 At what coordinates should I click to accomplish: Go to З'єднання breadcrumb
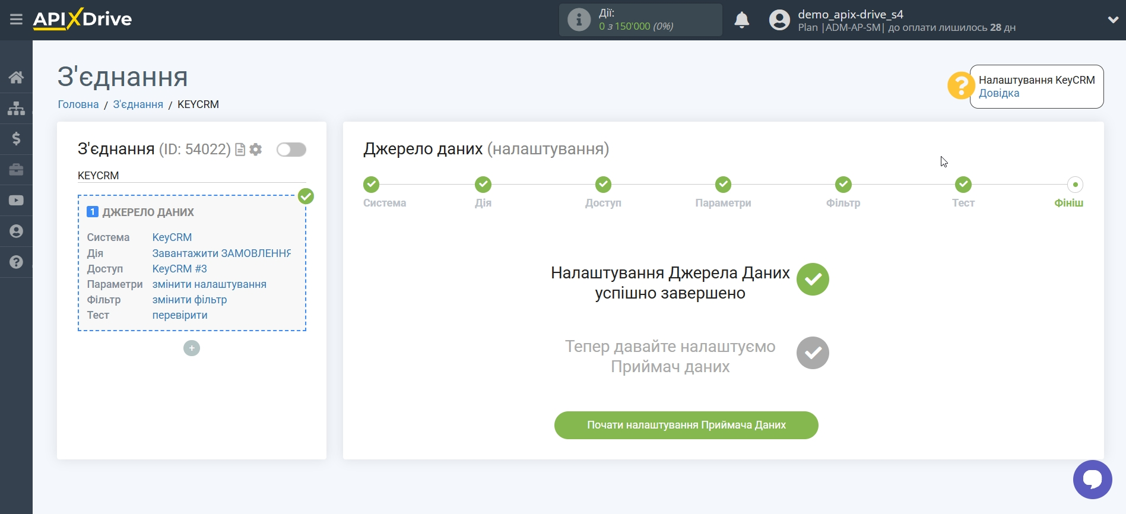(x=138, y=104)
